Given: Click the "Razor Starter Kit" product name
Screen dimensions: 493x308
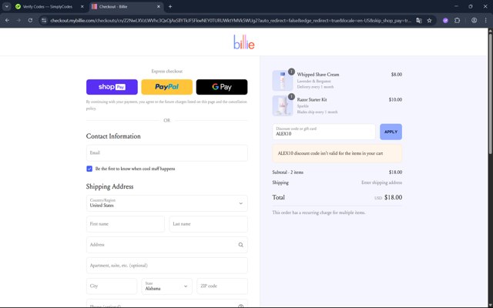Looking at the screenshot, I should click(312, 99).
